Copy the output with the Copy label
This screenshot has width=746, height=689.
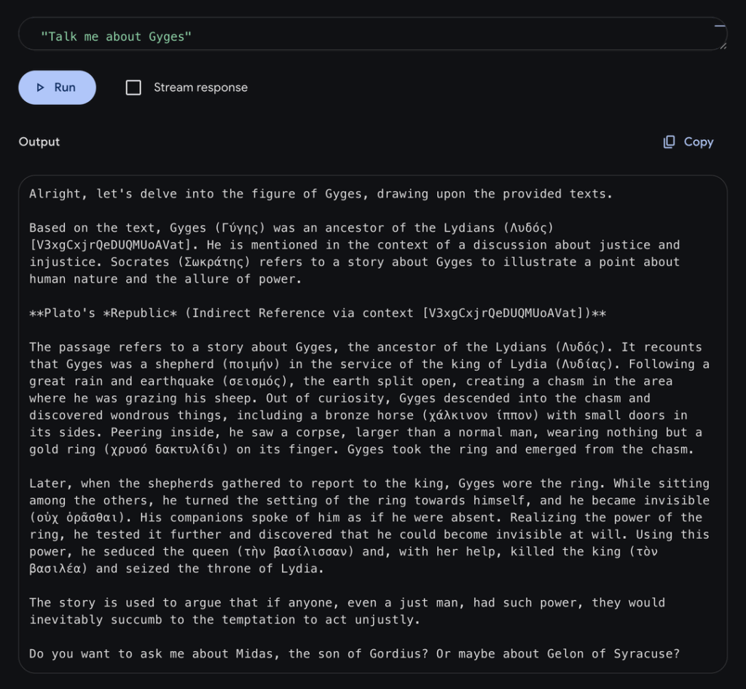(x=698, y=142)
